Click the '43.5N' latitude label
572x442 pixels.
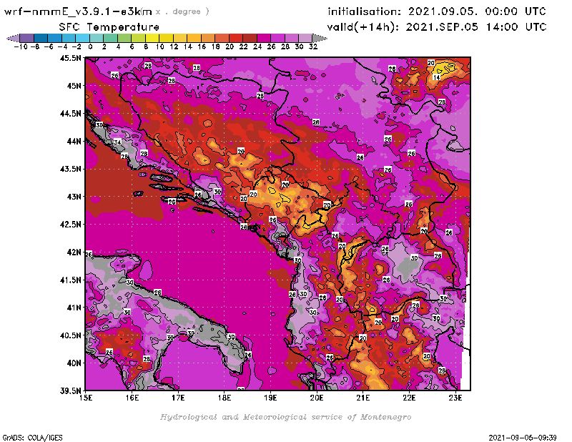click(x=70, y=169)
